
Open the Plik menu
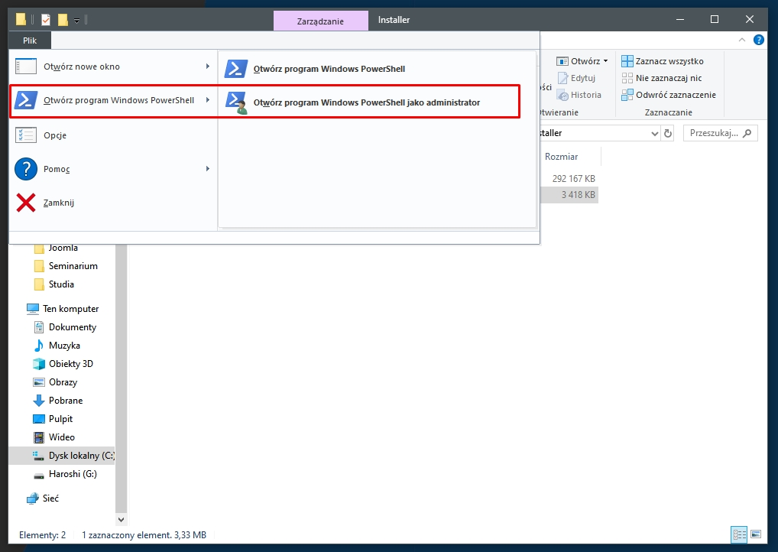(x=29, y=40)
